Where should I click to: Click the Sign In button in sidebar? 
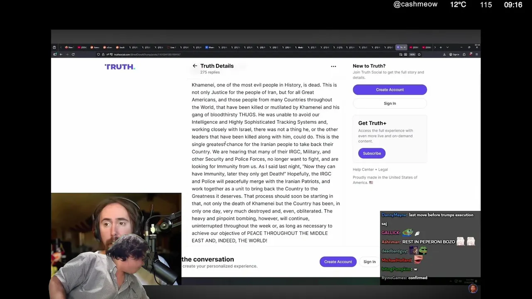tap(390, 103)
